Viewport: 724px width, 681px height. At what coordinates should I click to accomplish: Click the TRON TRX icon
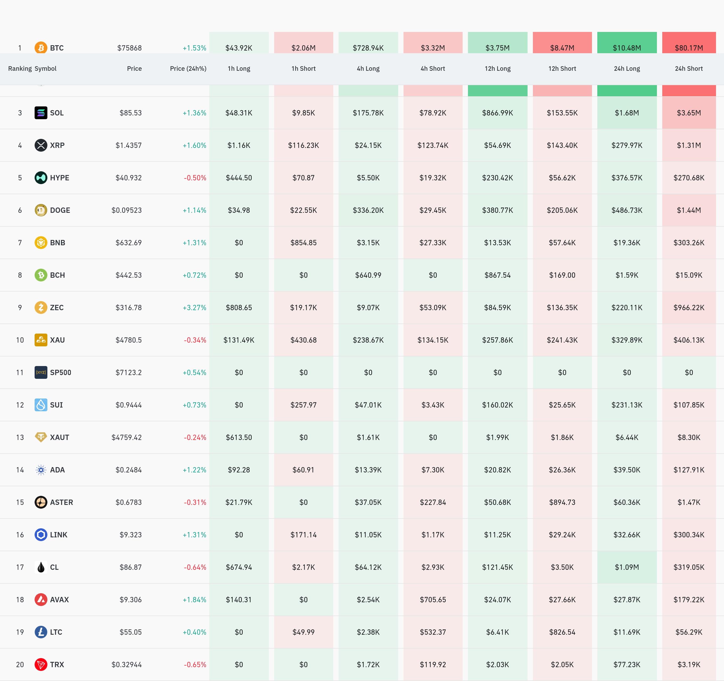pos(41,665)
